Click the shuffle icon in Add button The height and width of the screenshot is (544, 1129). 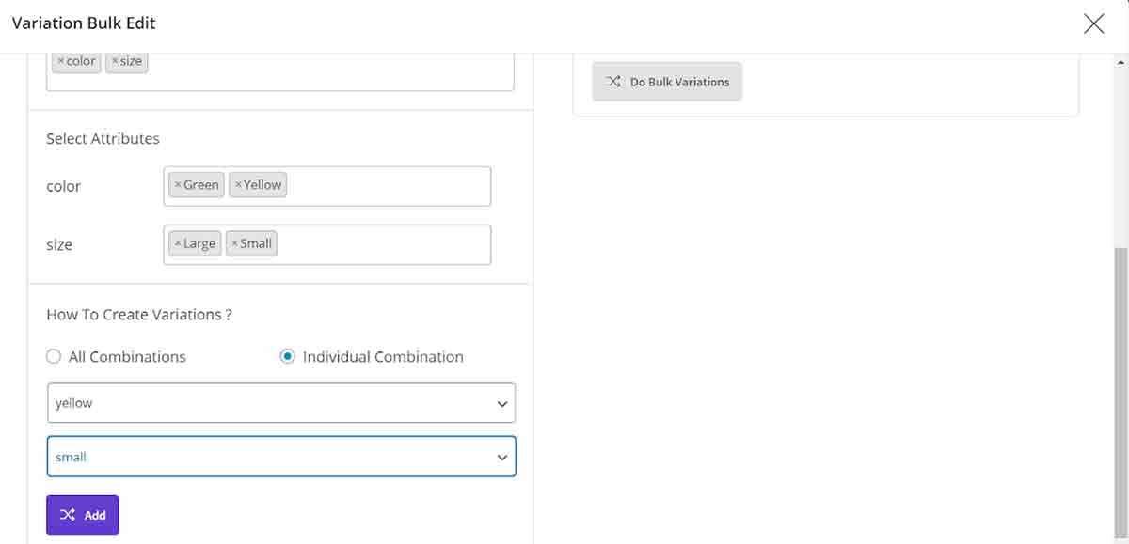click(x=68, y=515)
